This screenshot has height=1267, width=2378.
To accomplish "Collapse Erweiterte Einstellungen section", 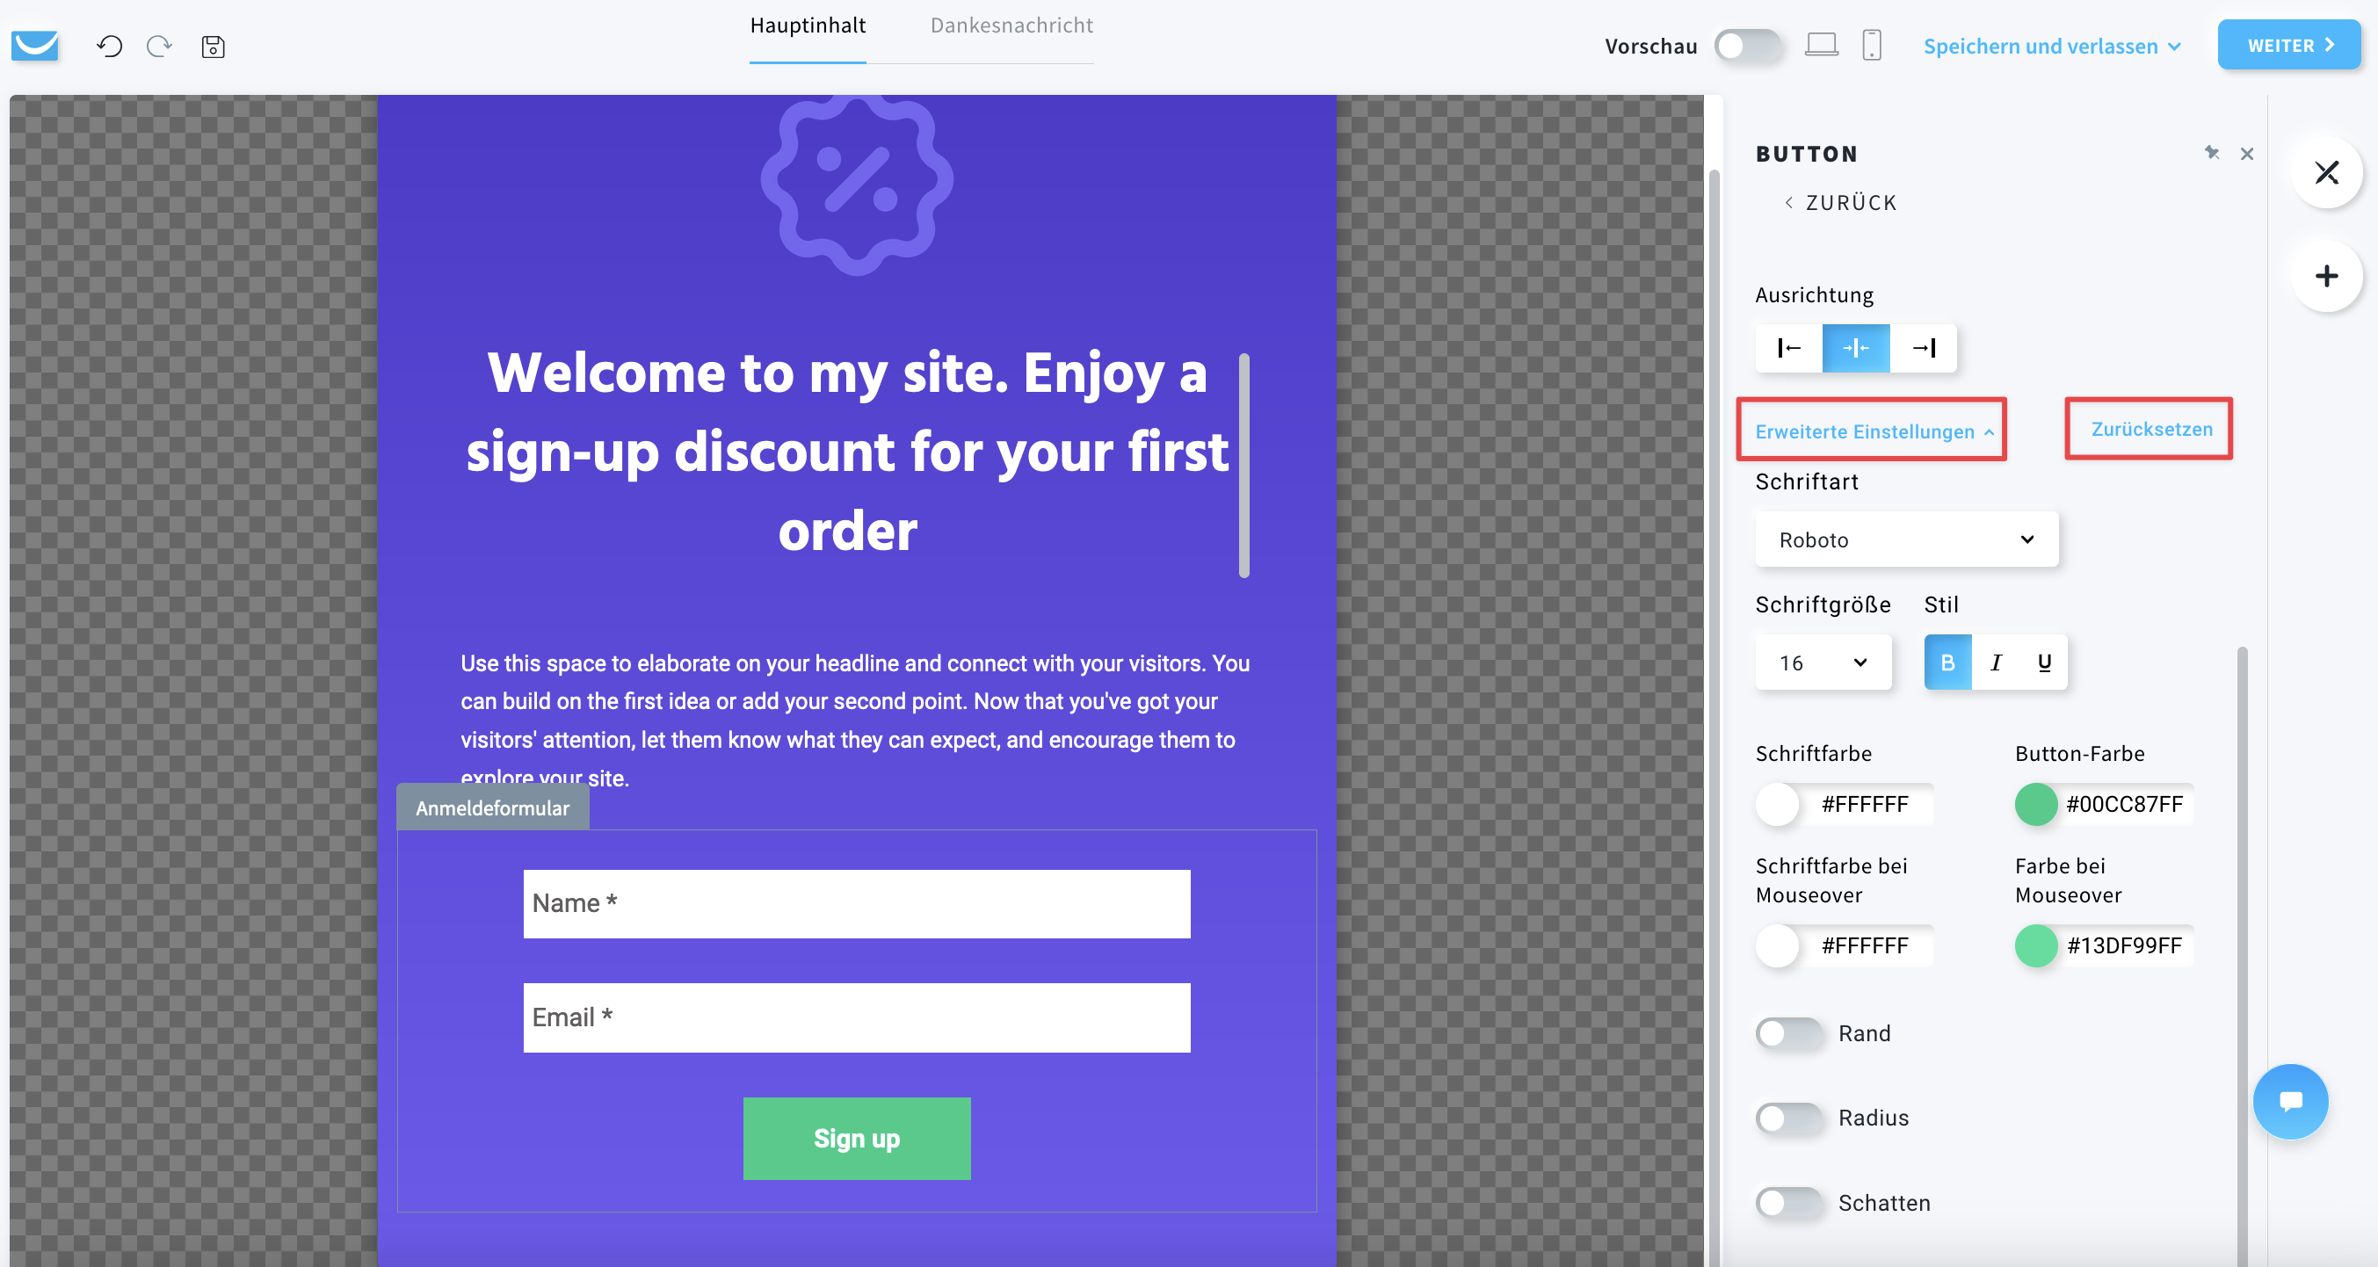I will pyautogui.click(x=1874, y=431).
